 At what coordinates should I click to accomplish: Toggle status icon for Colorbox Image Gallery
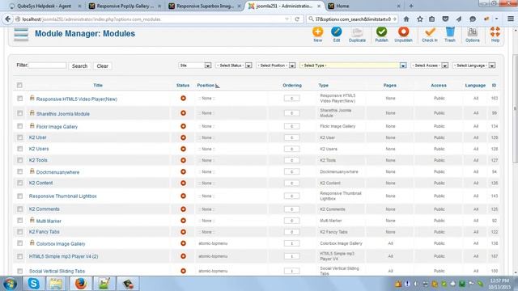pos(183,243)
